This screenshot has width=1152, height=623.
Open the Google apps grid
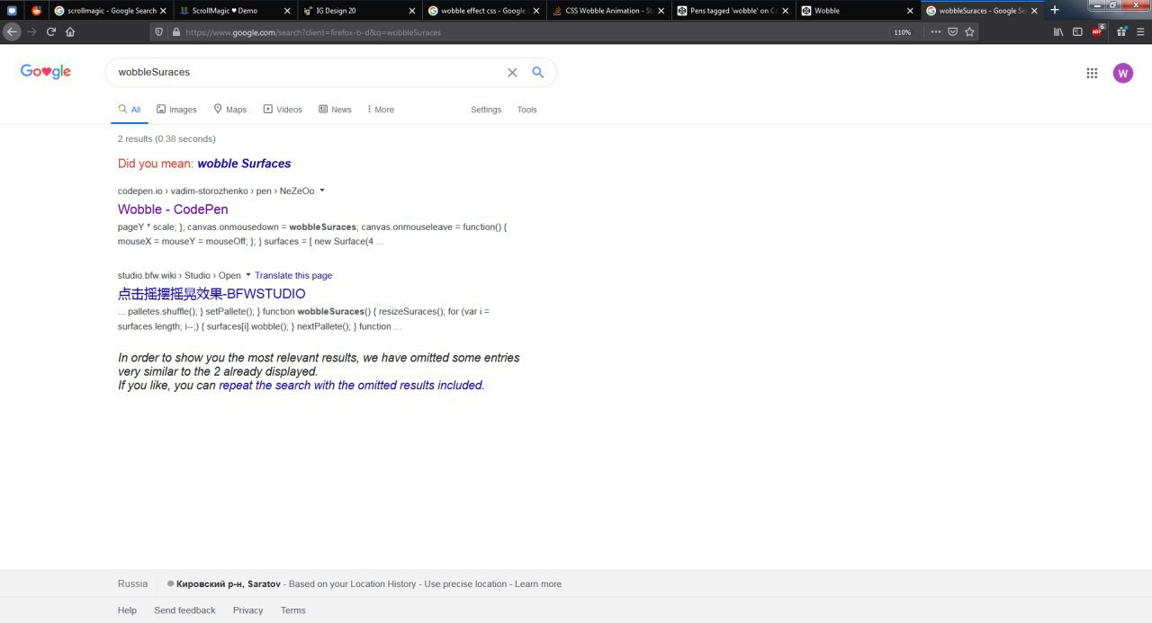1092,73
